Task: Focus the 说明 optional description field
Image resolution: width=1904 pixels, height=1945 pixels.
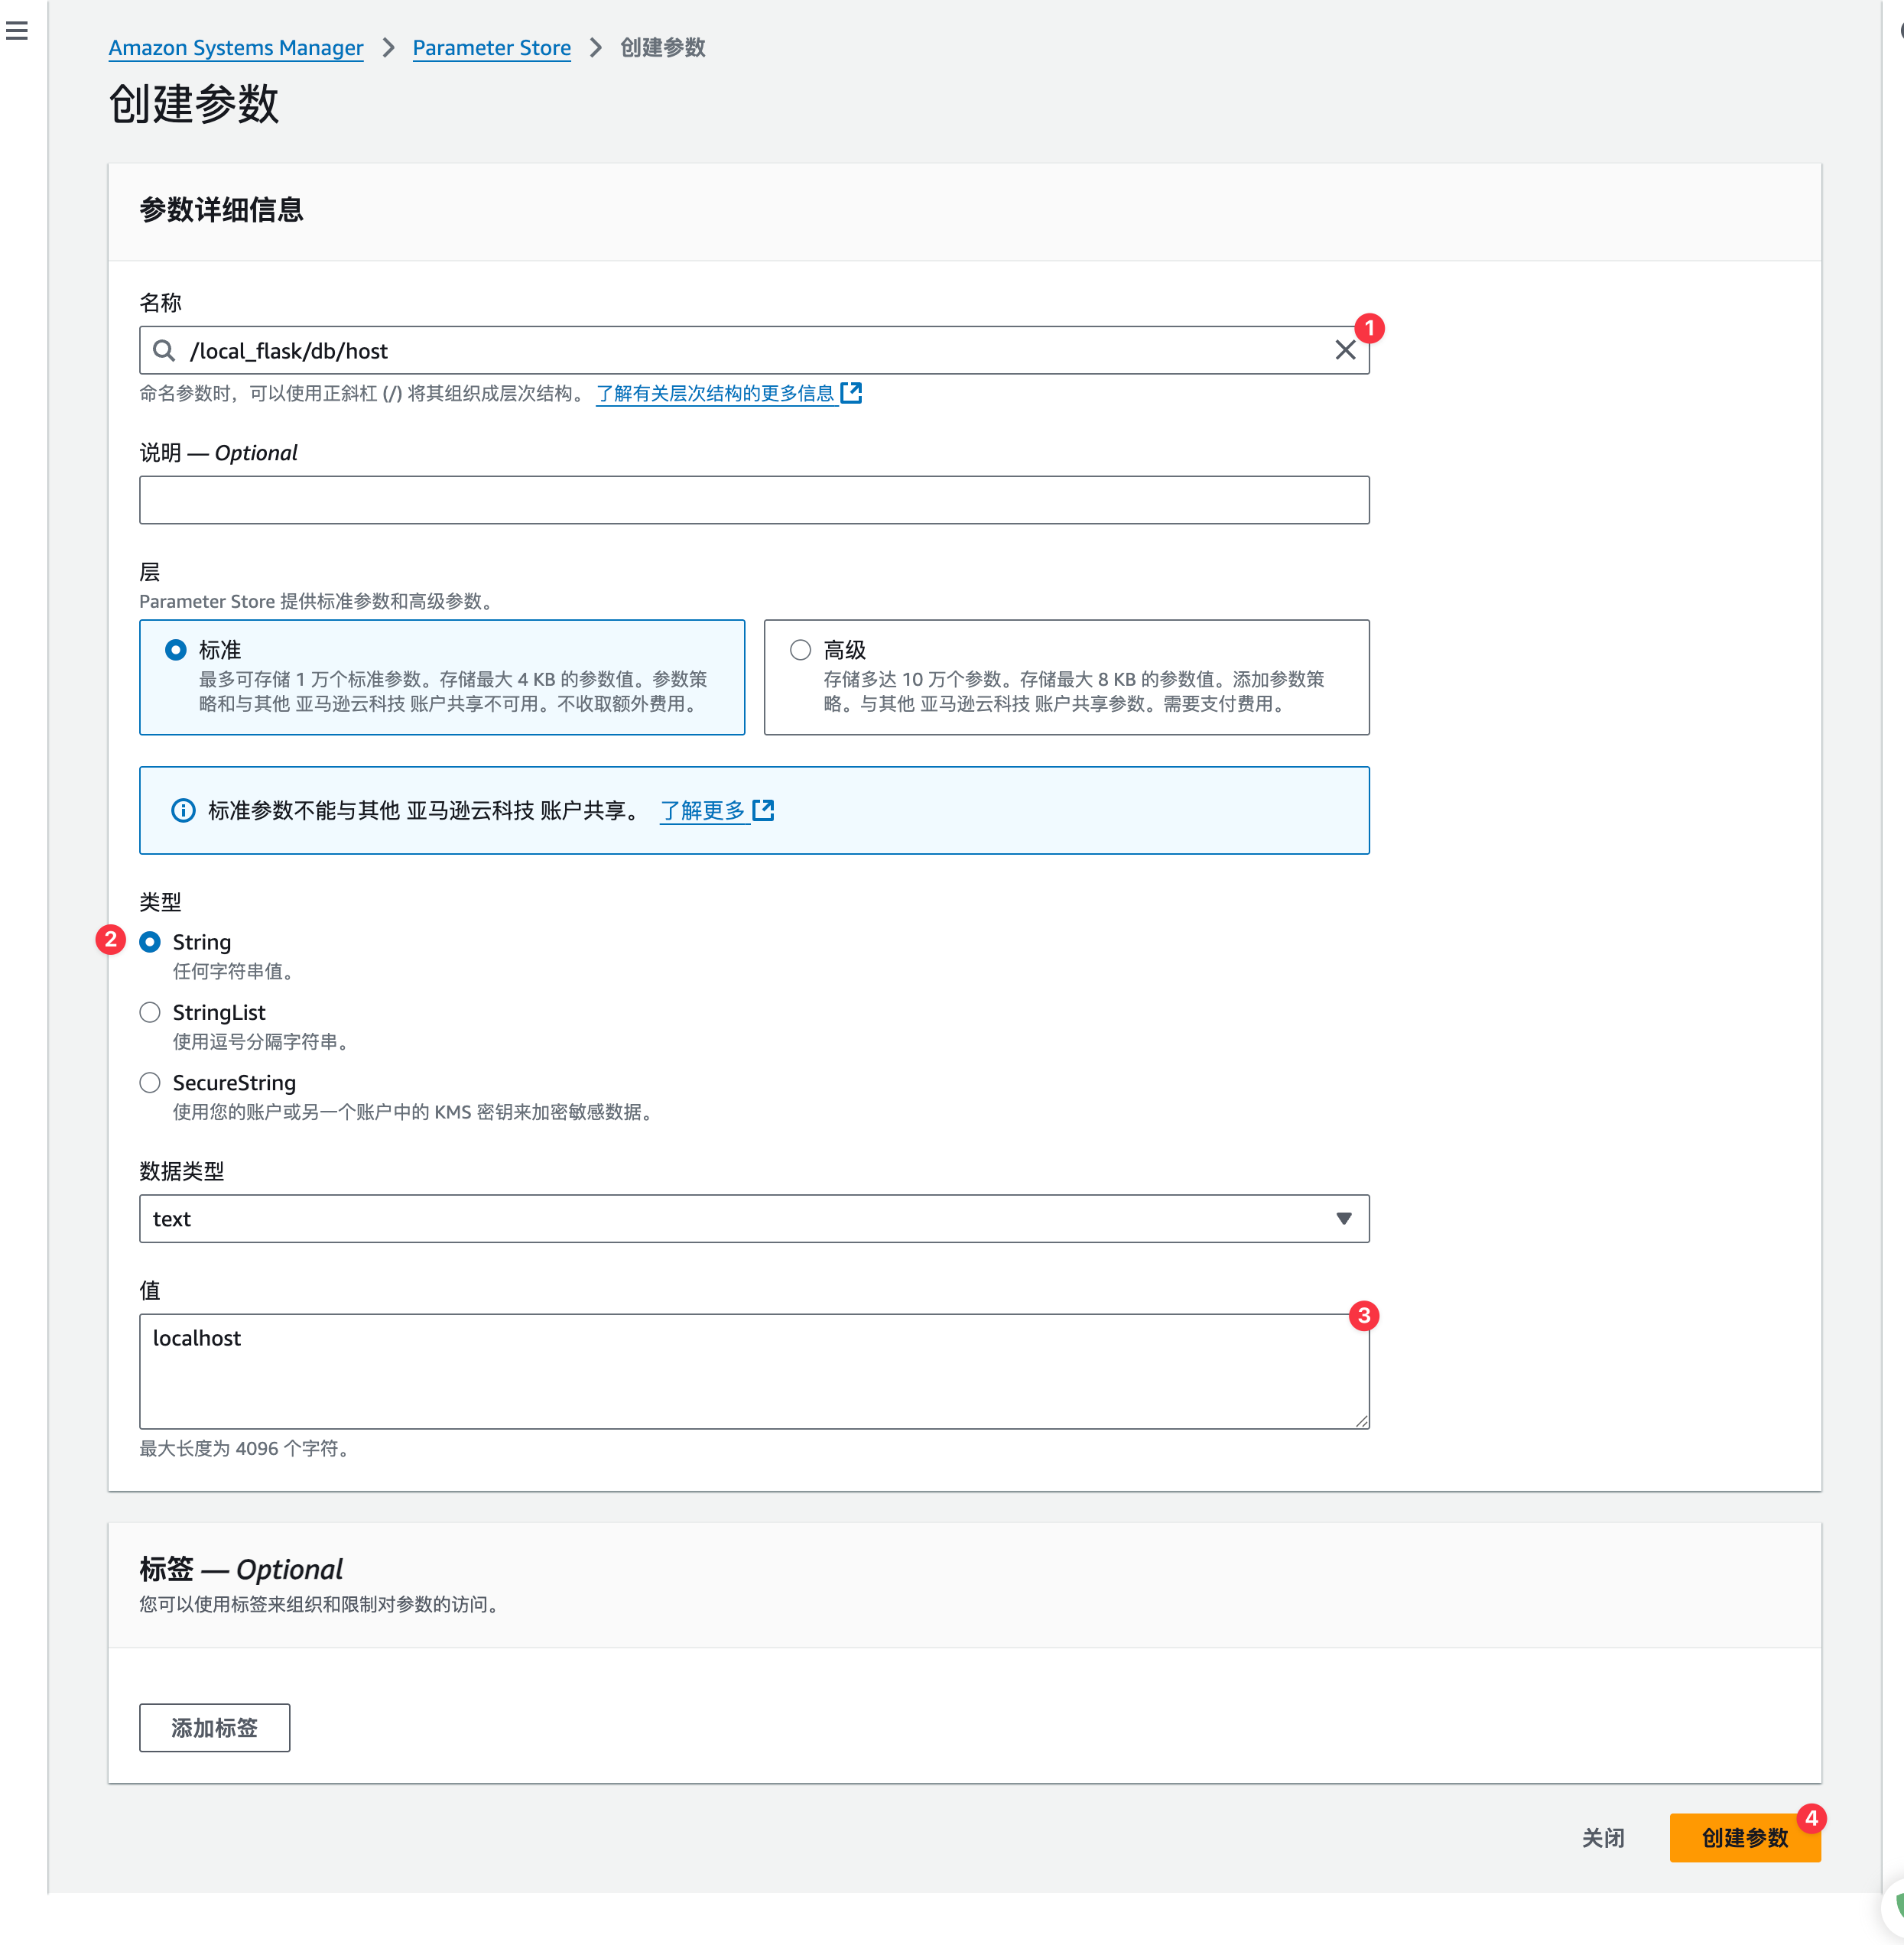Action: [753, 500]
